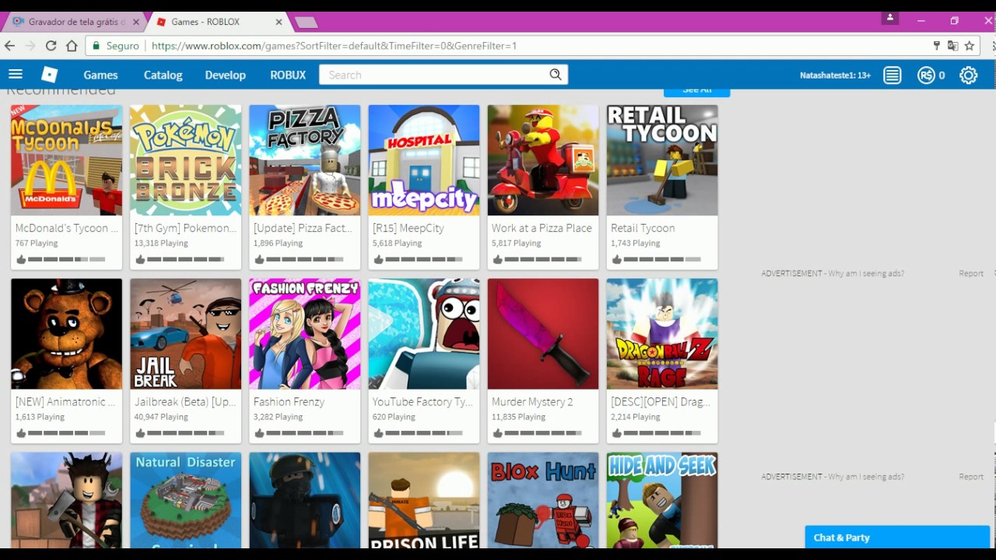The height and width of the screenshot is (560, 996).
Task: Click the [R15] MeepCity title
Action: (x=409, y=229)
